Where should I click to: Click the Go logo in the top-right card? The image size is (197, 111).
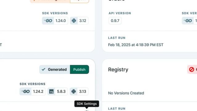click(188, 21)
